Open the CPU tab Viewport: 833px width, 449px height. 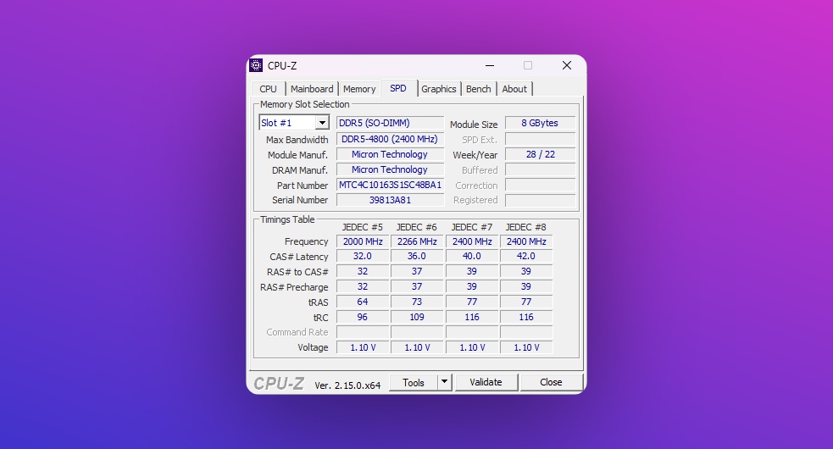pos(269,89)
